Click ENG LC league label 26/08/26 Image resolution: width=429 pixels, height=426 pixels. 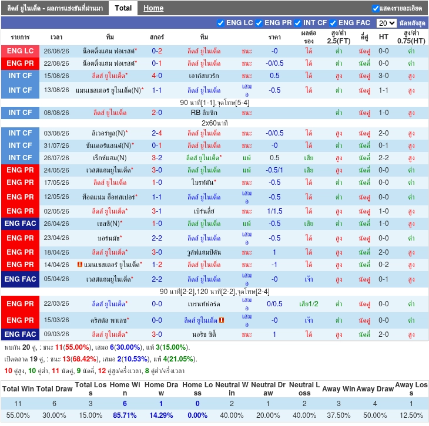click(20, 51)
